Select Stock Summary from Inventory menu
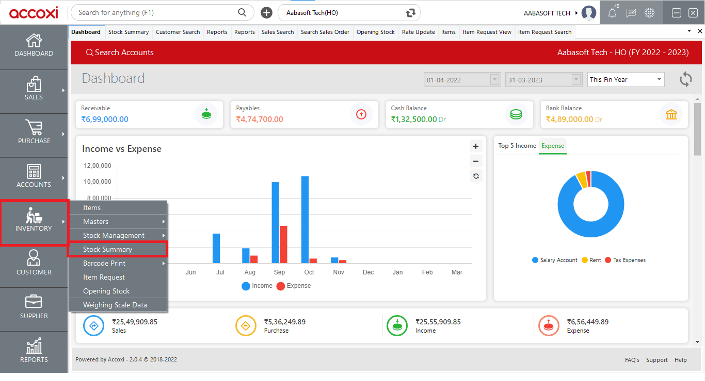The height and width of the screenshot is (381, 705). tap(118, 249)
